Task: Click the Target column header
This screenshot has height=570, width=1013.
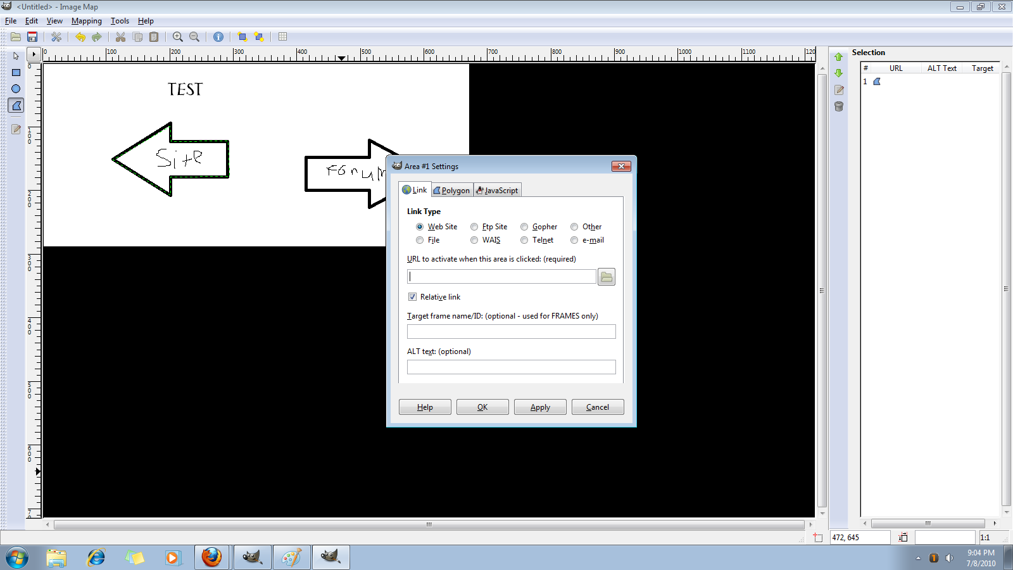Action: tap(982, 68)
